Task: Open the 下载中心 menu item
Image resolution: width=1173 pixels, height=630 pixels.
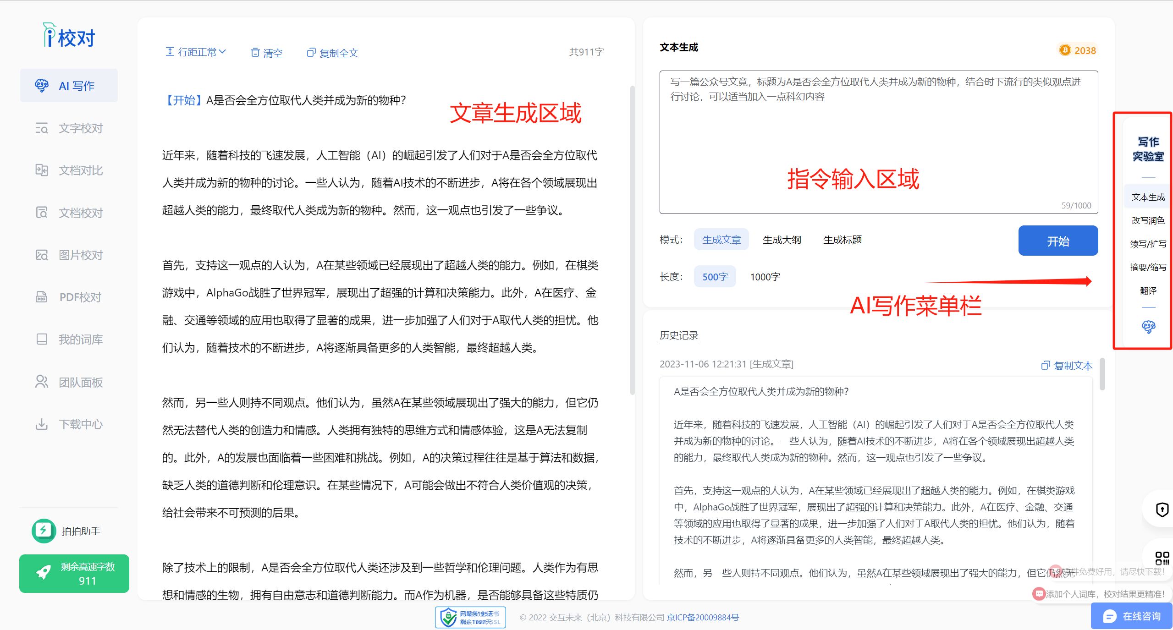Action: click(x=69, y=424)
